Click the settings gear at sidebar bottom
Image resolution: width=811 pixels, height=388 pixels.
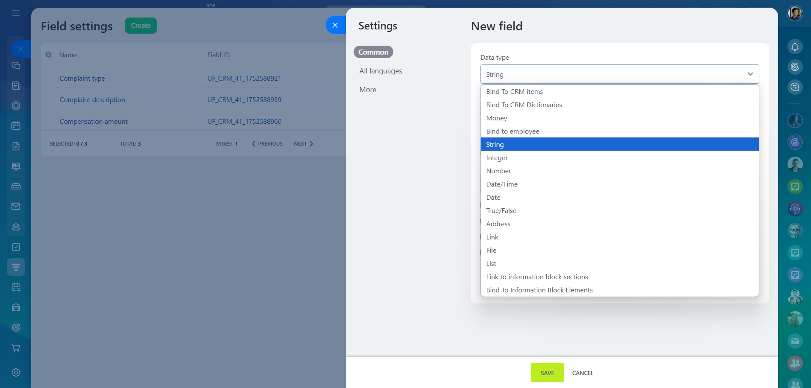tap(16, 373)
